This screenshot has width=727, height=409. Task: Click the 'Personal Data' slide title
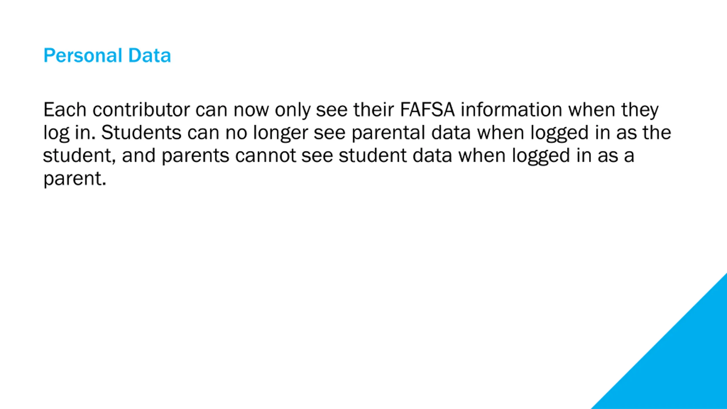pos(107,55)
